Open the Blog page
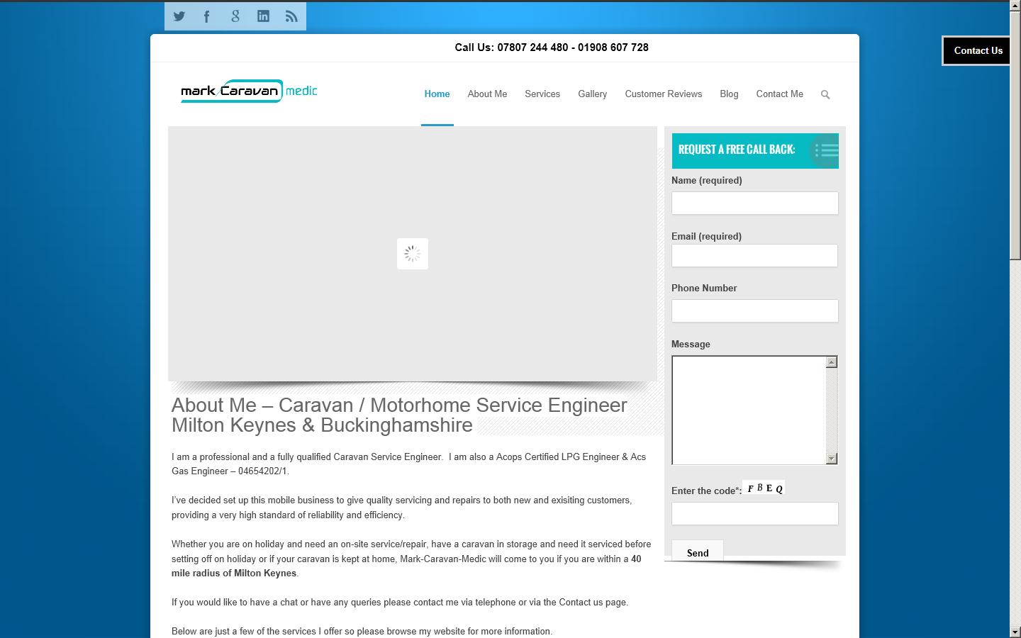 pyautogui.click(x=729, y=94)
